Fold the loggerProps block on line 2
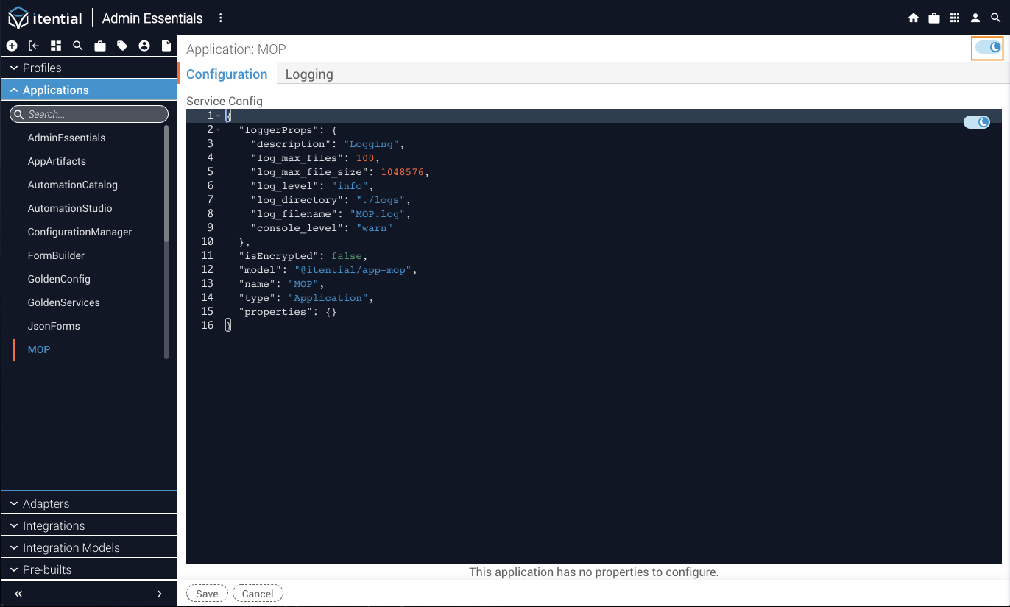Viewport: 1010px width, 607px height. tap(219, 130)
